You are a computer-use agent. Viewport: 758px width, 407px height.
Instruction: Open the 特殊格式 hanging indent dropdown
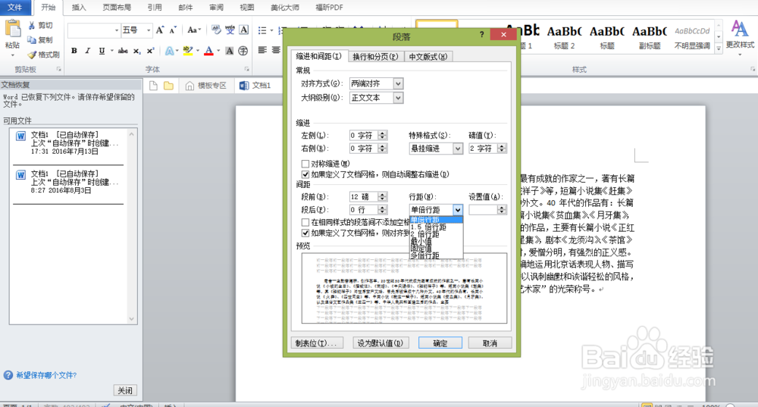pos(457,149)
